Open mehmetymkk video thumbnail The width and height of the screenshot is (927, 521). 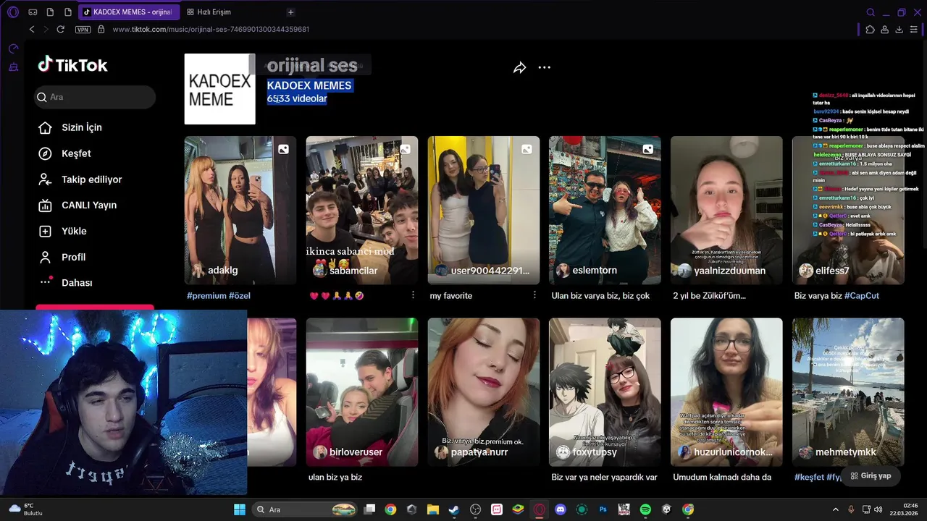click(848, 391)
